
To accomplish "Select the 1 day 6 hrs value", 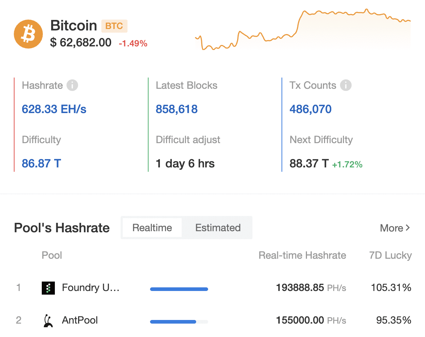I will click(x=185, y=164).
